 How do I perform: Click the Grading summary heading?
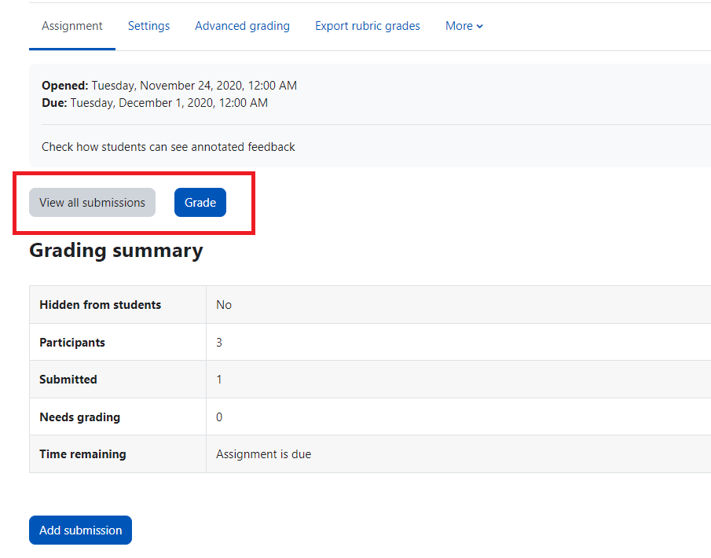(x=115, y=250)
